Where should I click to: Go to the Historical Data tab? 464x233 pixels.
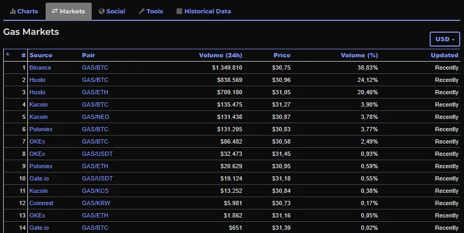point(204,11)
